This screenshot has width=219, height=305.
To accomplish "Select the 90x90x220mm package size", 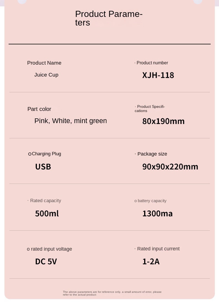I will 170,167.
